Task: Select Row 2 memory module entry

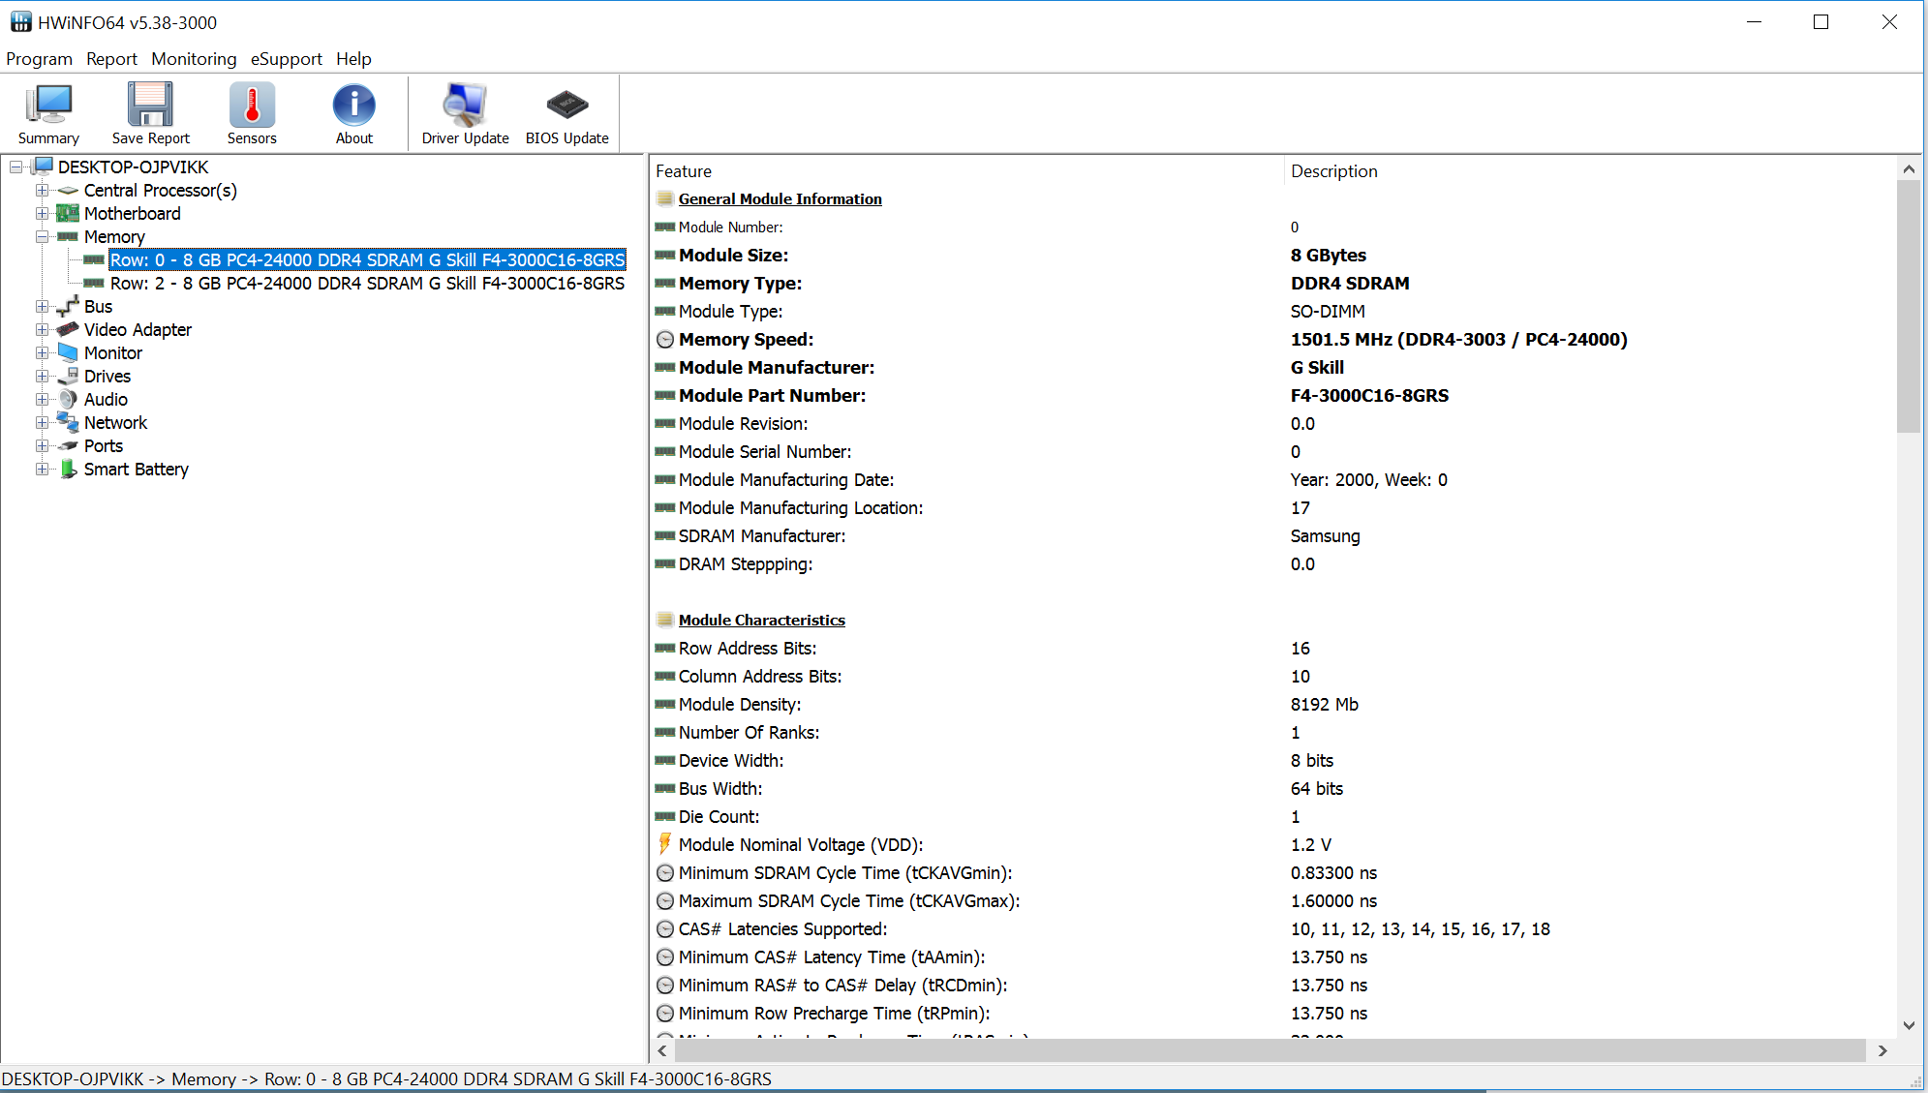Action: (368, 282)
